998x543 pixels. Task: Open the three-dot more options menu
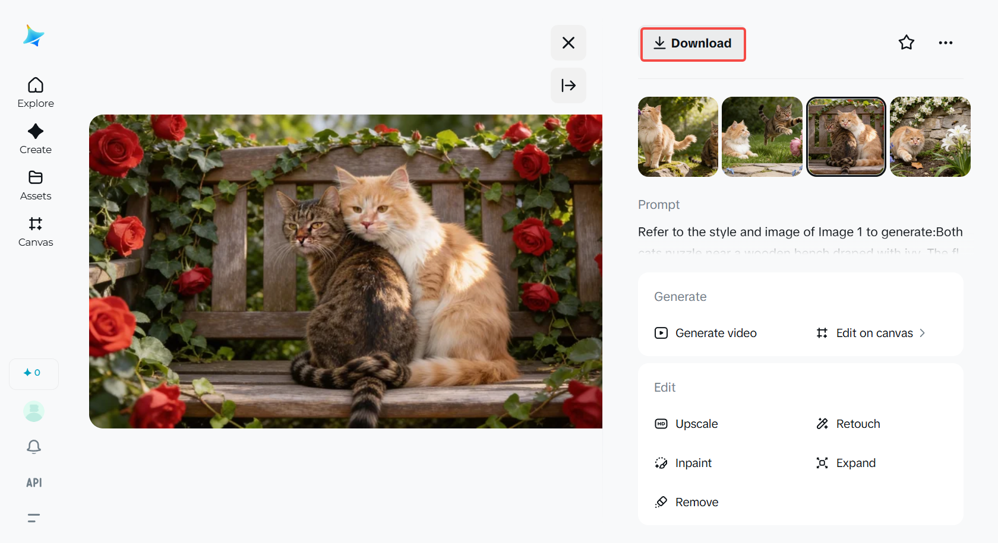[x=946, y=43]
